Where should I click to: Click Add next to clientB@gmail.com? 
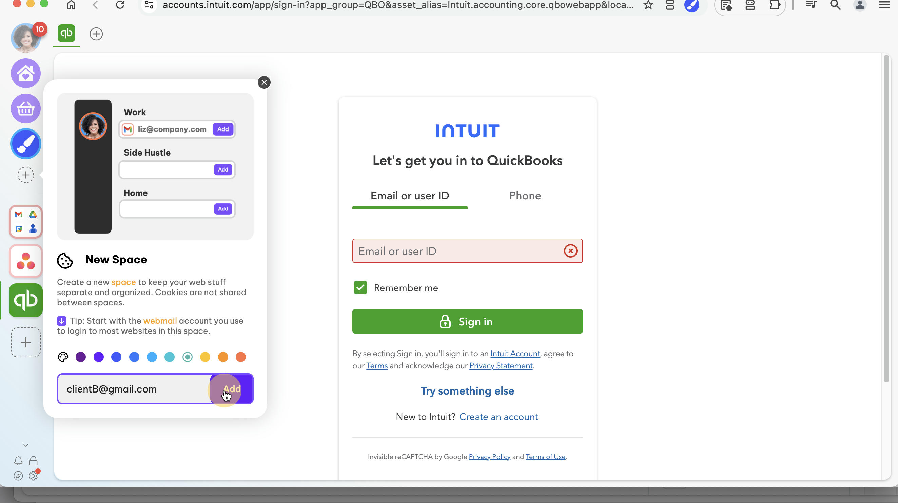click(x=232, y=389)
